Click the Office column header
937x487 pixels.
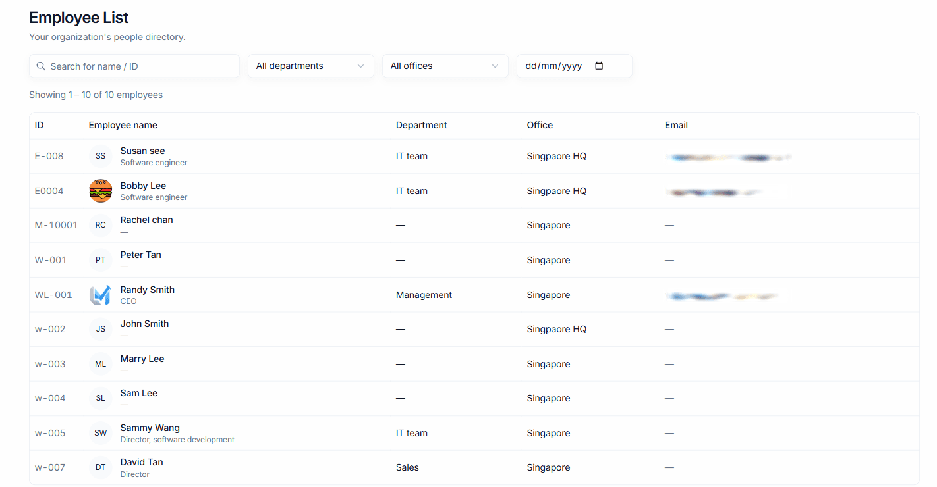tap(540, 125)
